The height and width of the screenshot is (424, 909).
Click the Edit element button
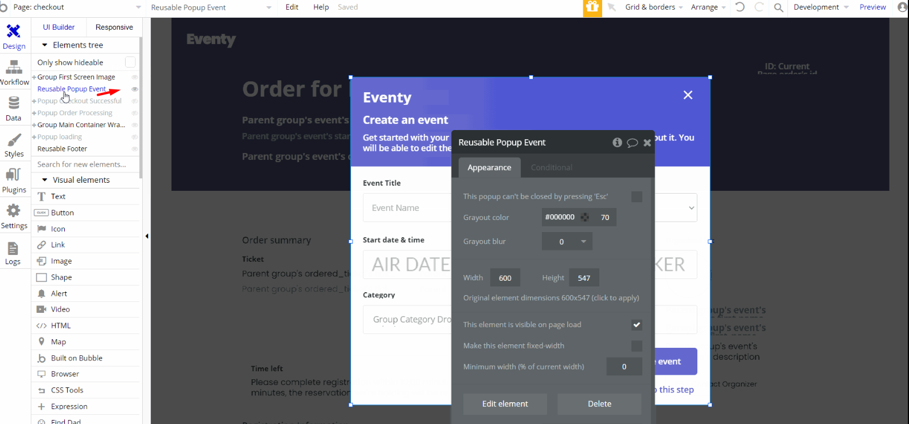505,404
